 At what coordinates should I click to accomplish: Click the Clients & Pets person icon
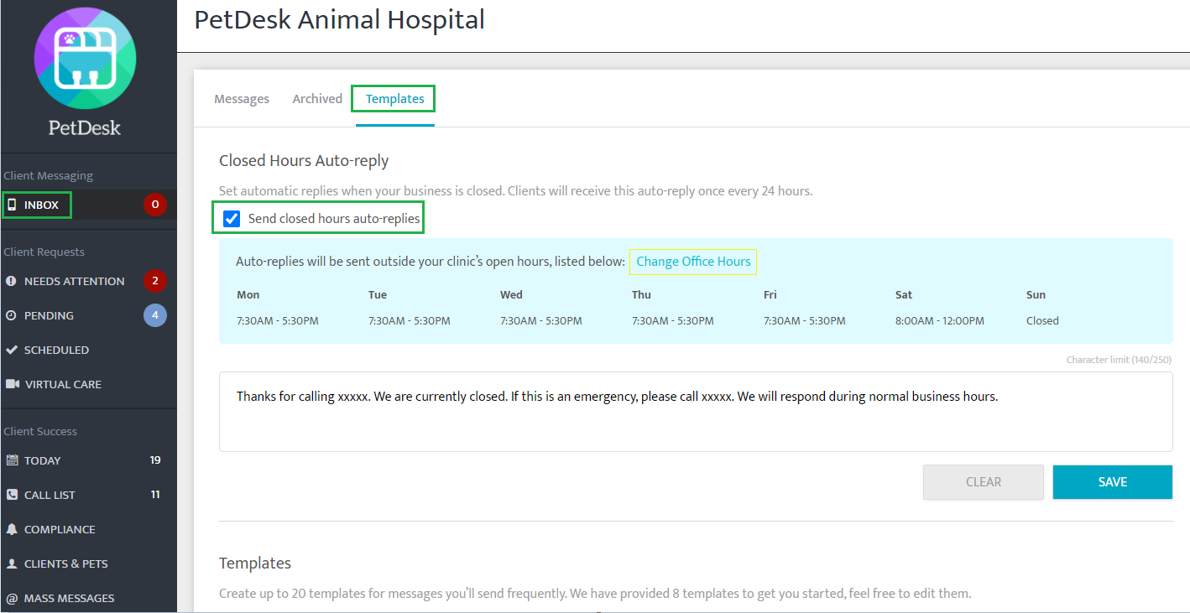coord(12,564)
